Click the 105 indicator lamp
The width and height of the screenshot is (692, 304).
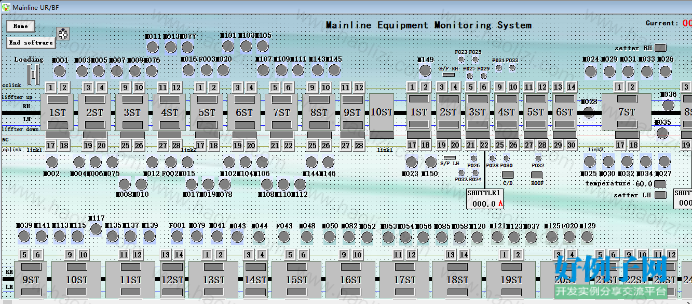coord(263,46)
